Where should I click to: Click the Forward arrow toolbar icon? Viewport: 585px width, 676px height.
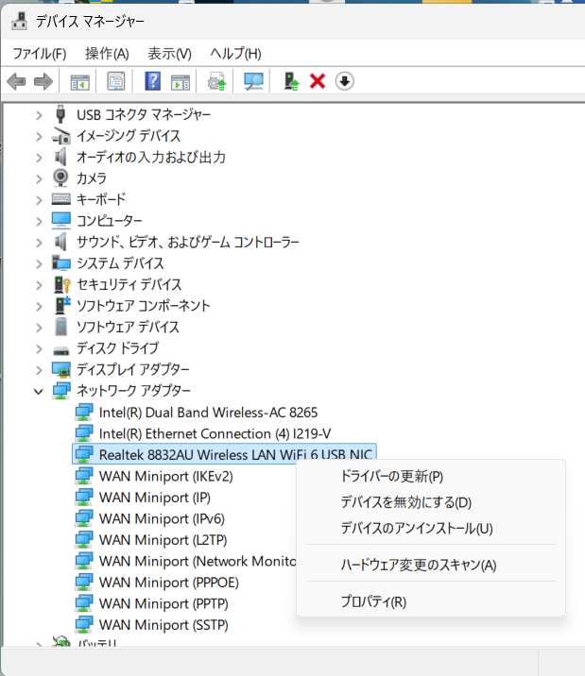[x=43, y=81]
